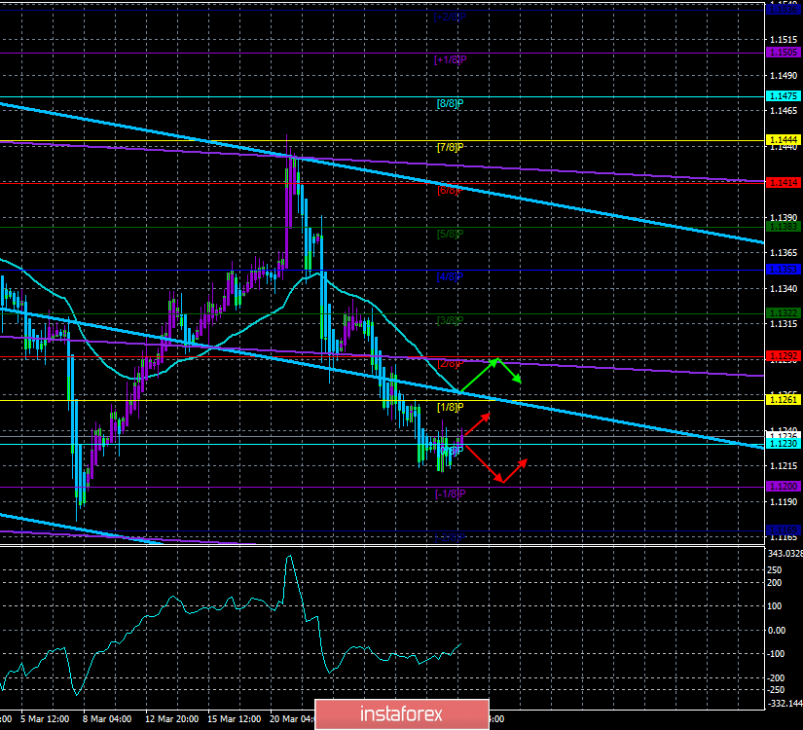
Task: Select the yellow 1.1444 price tag
Action: pos(784,140)
